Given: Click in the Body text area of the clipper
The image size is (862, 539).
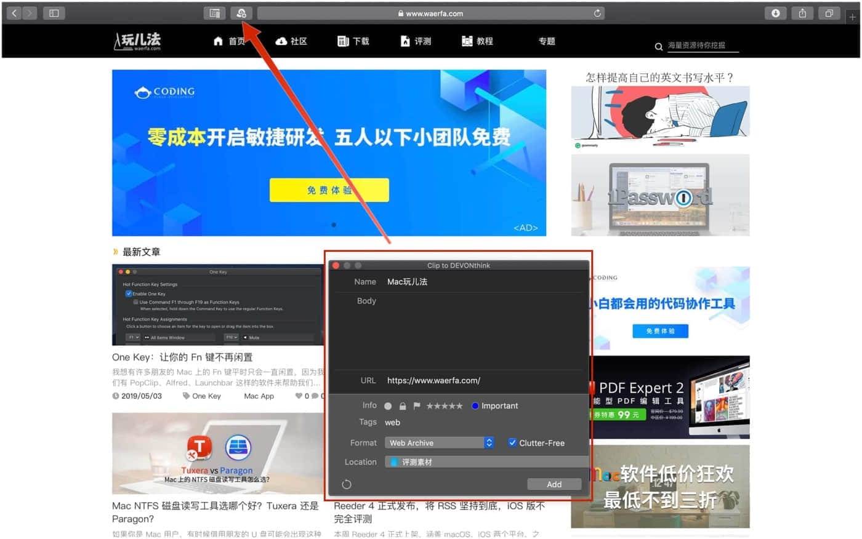Looking at the screenshot, I should (x=483, y=332).
